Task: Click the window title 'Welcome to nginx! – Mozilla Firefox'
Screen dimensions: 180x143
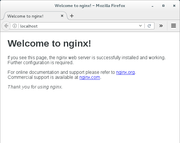Action: [x=90, y=6]
